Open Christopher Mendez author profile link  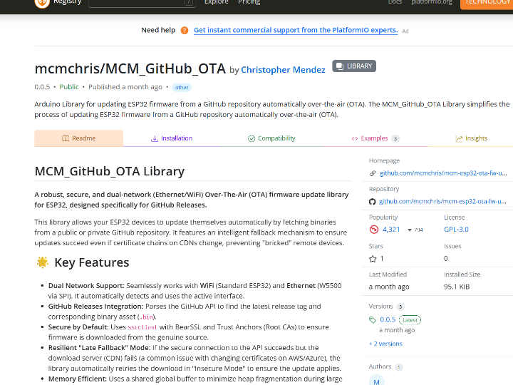click(283, 70)
